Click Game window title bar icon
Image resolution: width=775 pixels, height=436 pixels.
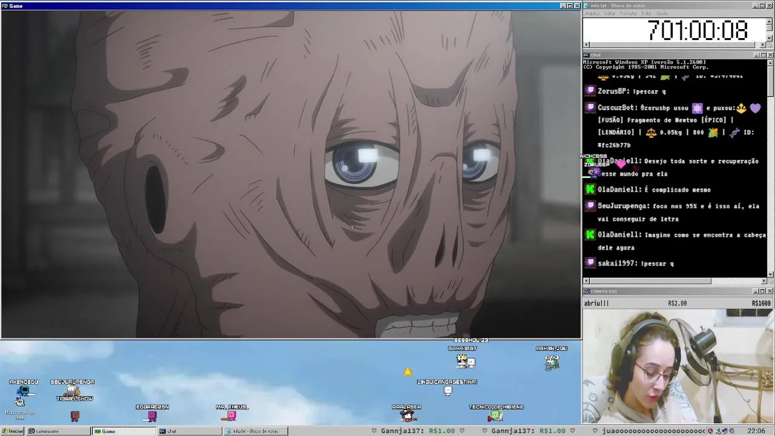click(5, 5)
